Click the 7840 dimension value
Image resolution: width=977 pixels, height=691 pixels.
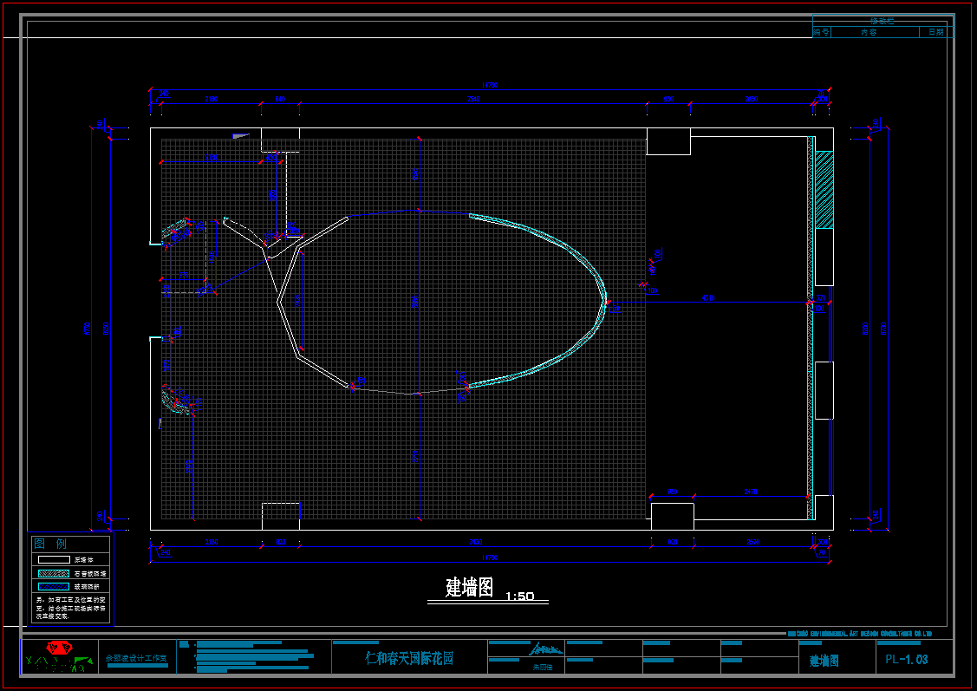[473, 99]
